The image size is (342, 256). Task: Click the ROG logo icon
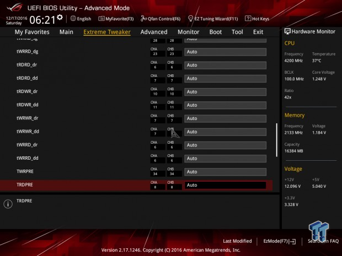15,8
